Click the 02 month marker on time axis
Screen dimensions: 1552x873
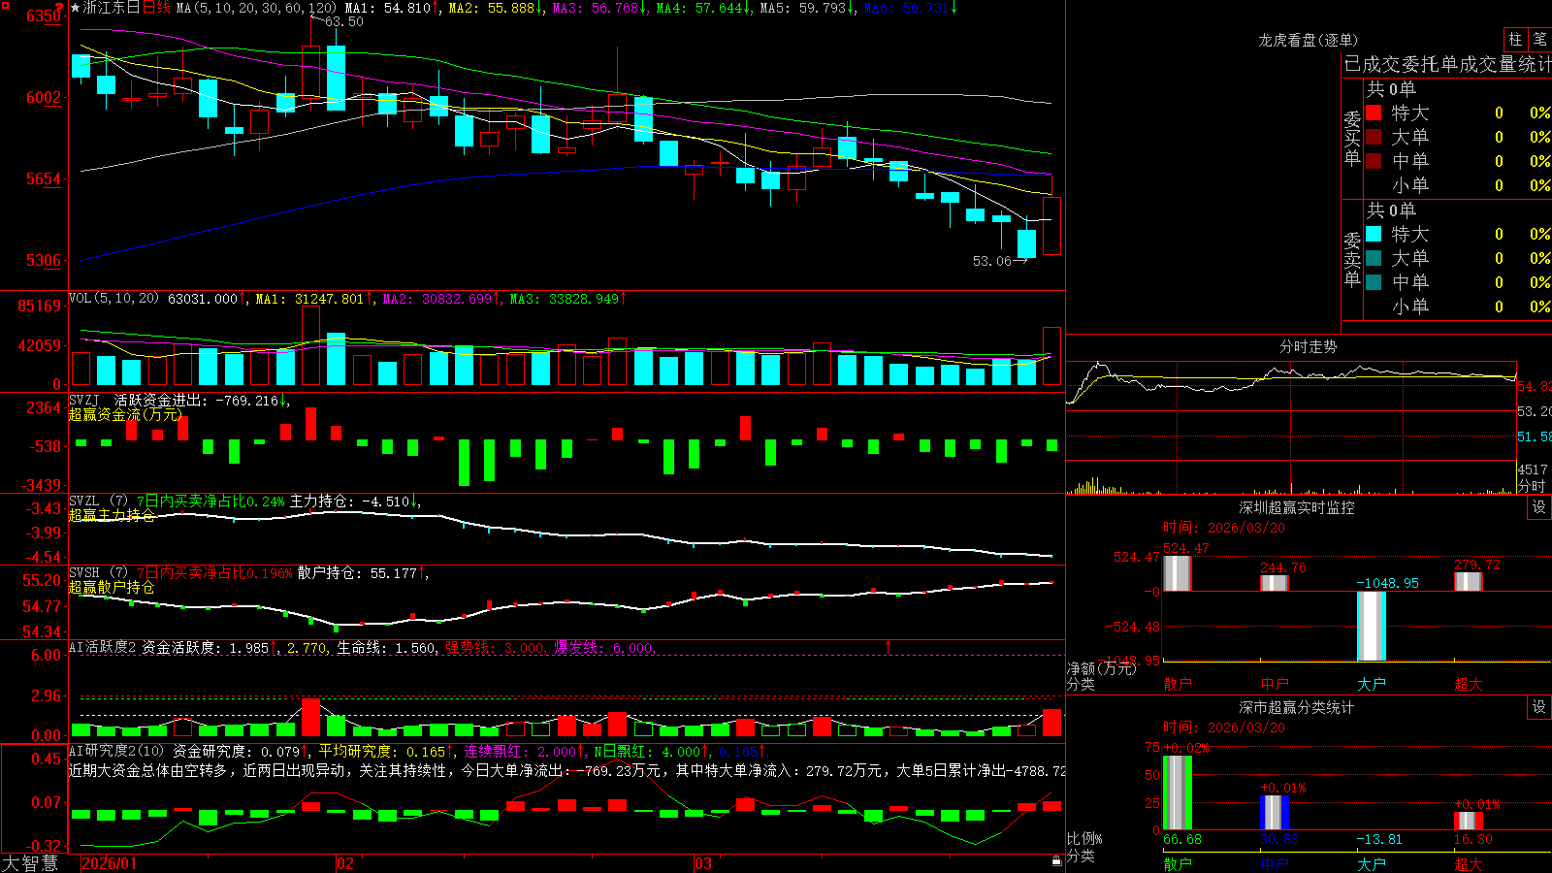(345, 863)
